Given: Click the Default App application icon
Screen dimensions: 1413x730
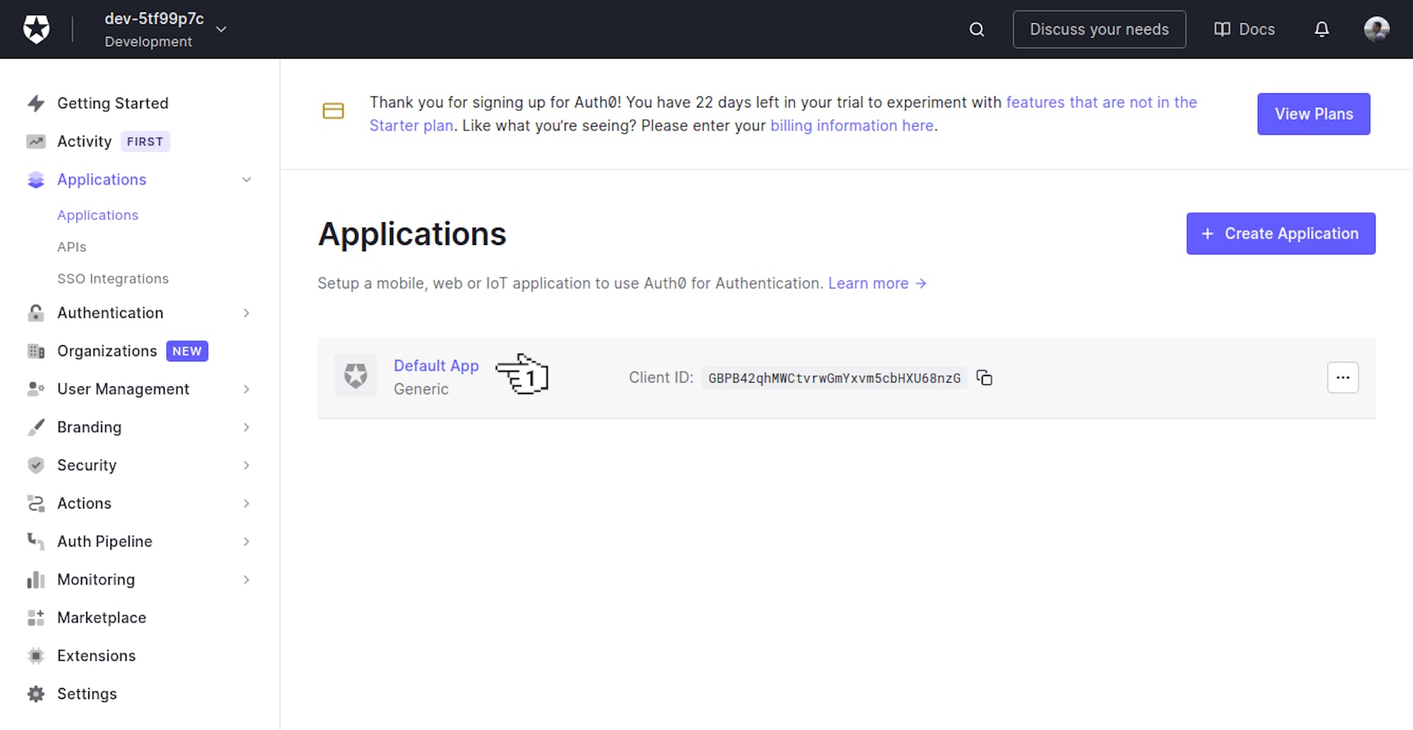Looking at the screenshot, I should [x=355, y=375].
